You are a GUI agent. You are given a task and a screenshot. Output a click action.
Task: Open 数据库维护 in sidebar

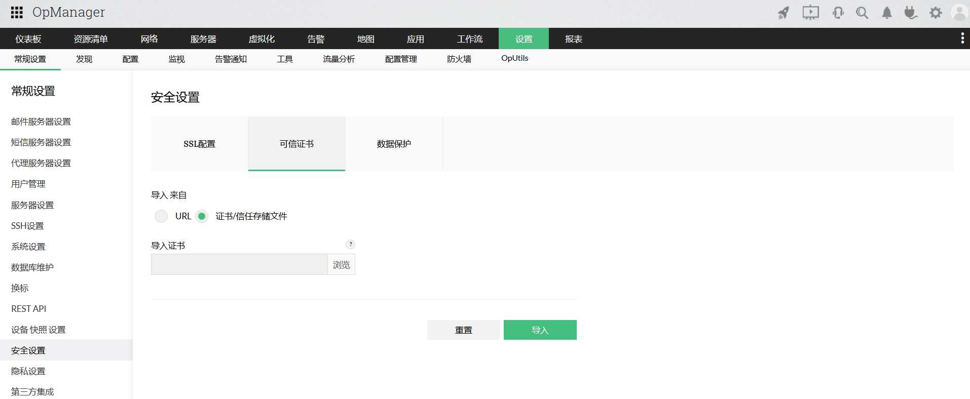pyautogui.click(x=32, y=267)
